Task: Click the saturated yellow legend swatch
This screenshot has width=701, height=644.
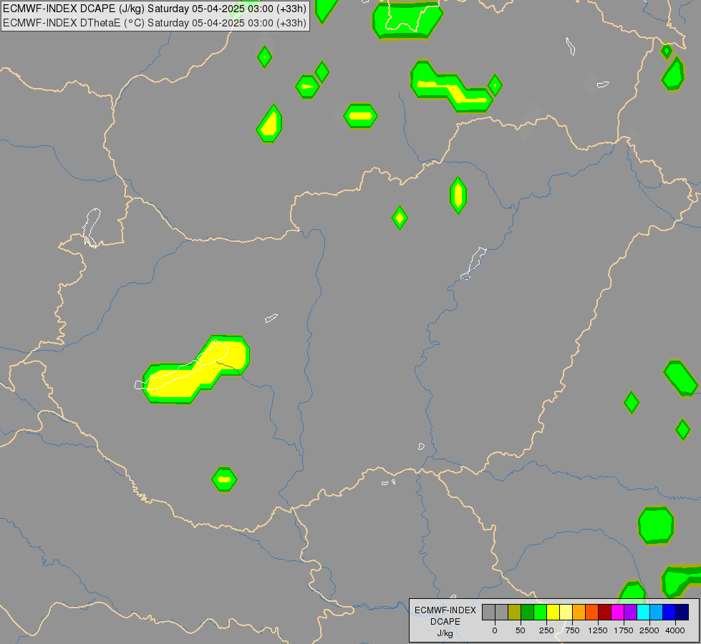Action: point(553,613)
